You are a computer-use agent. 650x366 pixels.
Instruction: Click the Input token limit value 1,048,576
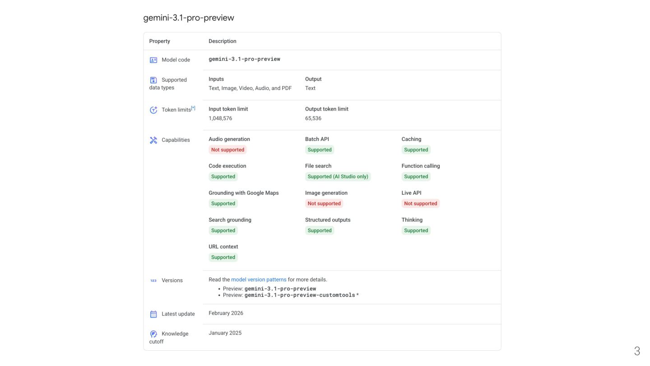pyautogui.click(x=220, y=118)
